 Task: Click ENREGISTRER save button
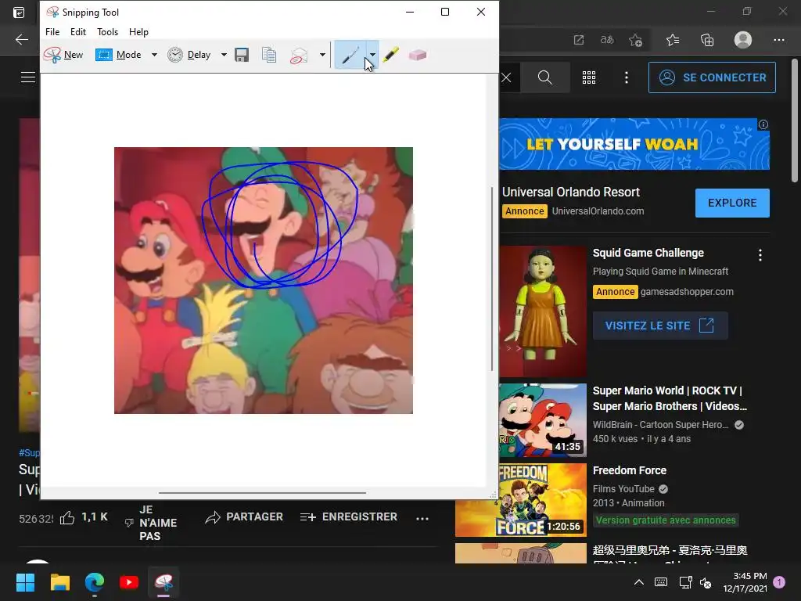(x=348, y=517)
